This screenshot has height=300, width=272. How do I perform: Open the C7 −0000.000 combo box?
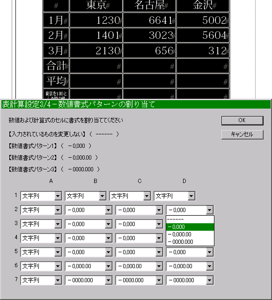point(139,280)
